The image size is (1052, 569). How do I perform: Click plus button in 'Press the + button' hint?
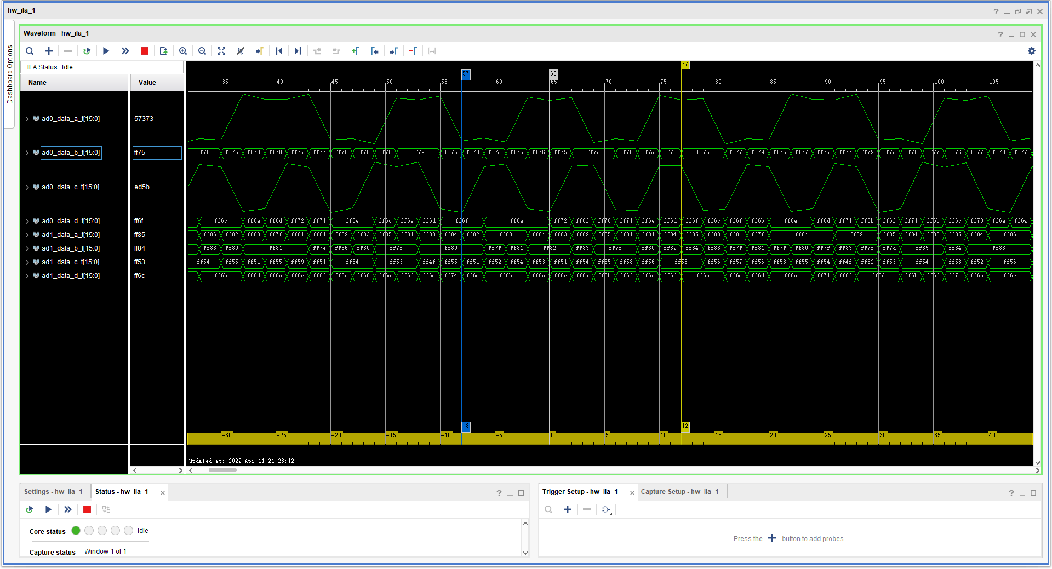coord(772,538)
